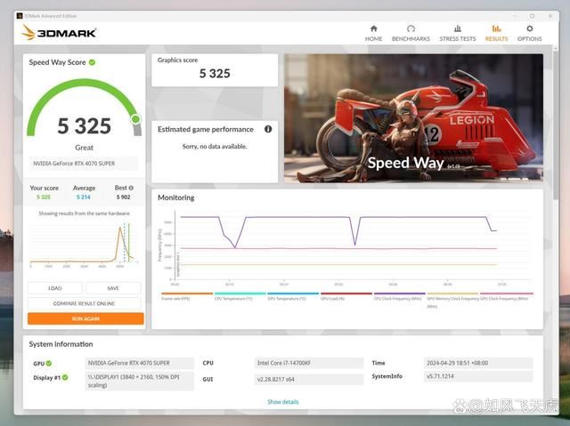The image size is (570, 426).
Task: Click the orange RUN AGAIN button
Action: tap(85, 318)
